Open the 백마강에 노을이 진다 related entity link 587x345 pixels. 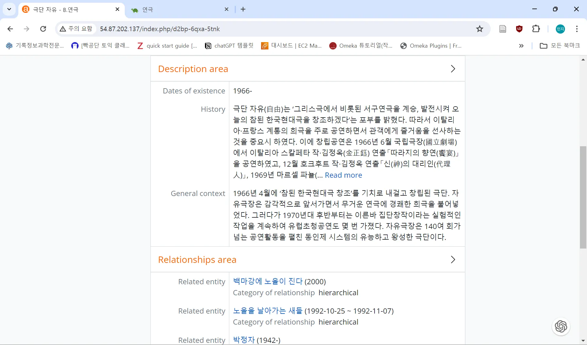pyautogui.click(x=268, y=281)
